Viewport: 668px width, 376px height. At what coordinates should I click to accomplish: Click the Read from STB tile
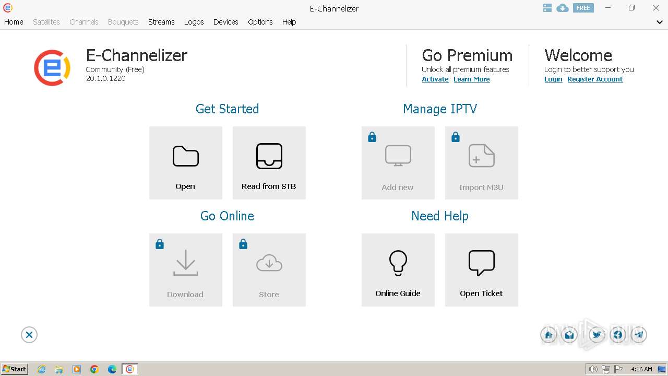click(x=269, y=163)
